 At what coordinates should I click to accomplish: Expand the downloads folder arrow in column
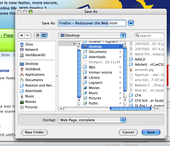[120, 57]
